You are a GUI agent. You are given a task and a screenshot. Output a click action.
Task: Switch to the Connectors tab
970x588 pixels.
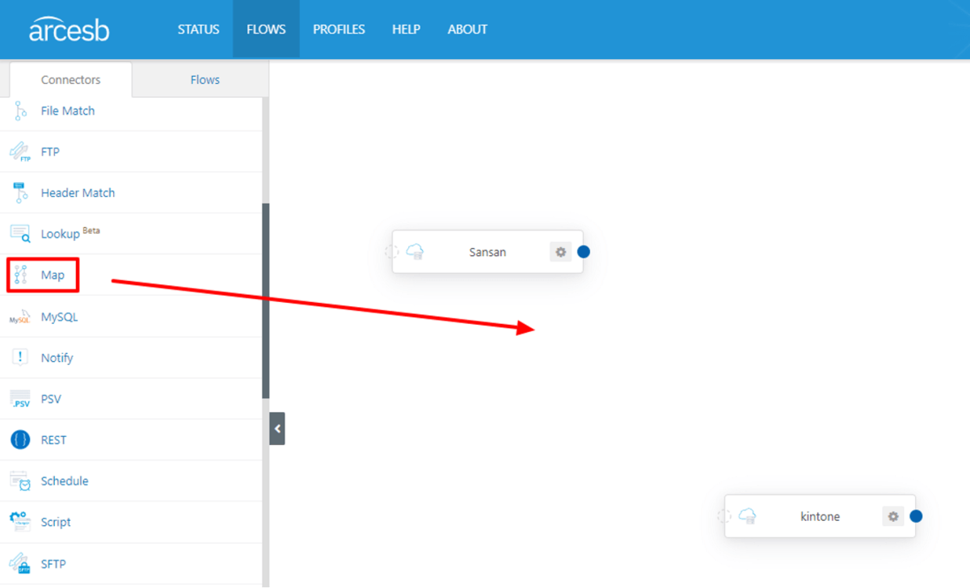click(70, 80)
